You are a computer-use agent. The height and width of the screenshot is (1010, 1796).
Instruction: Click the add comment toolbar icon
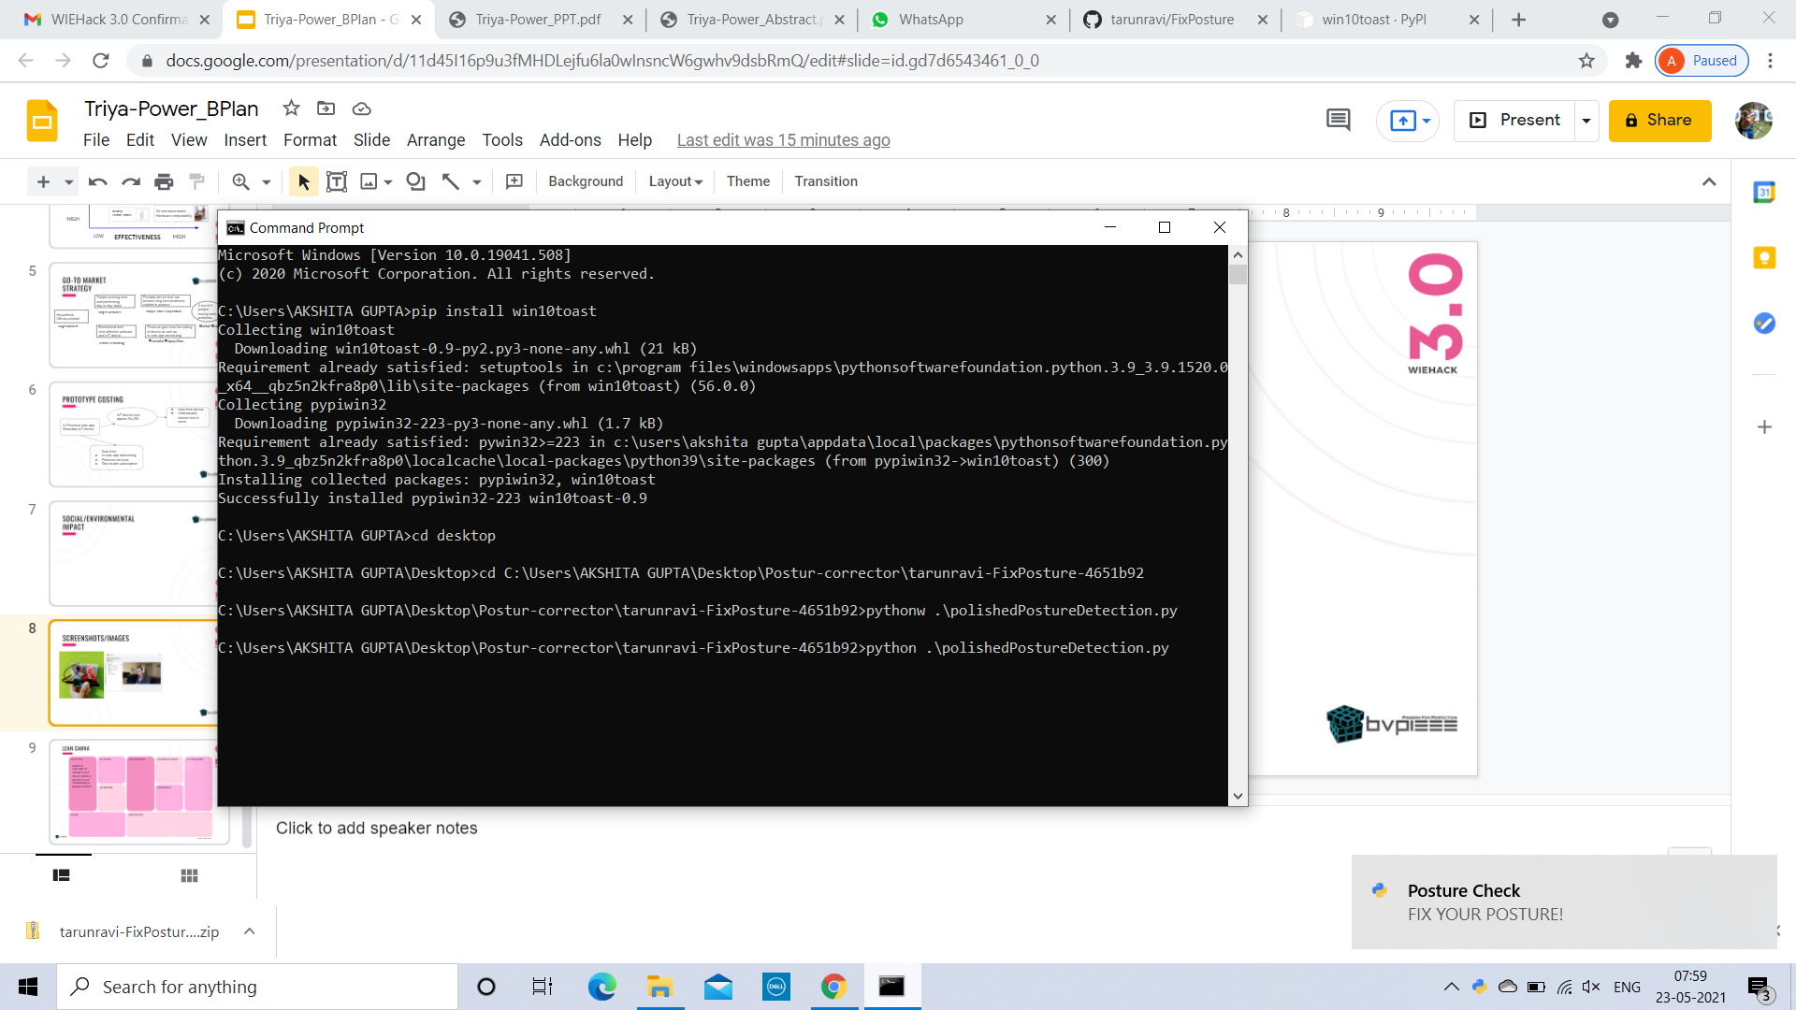coord(514,181)
